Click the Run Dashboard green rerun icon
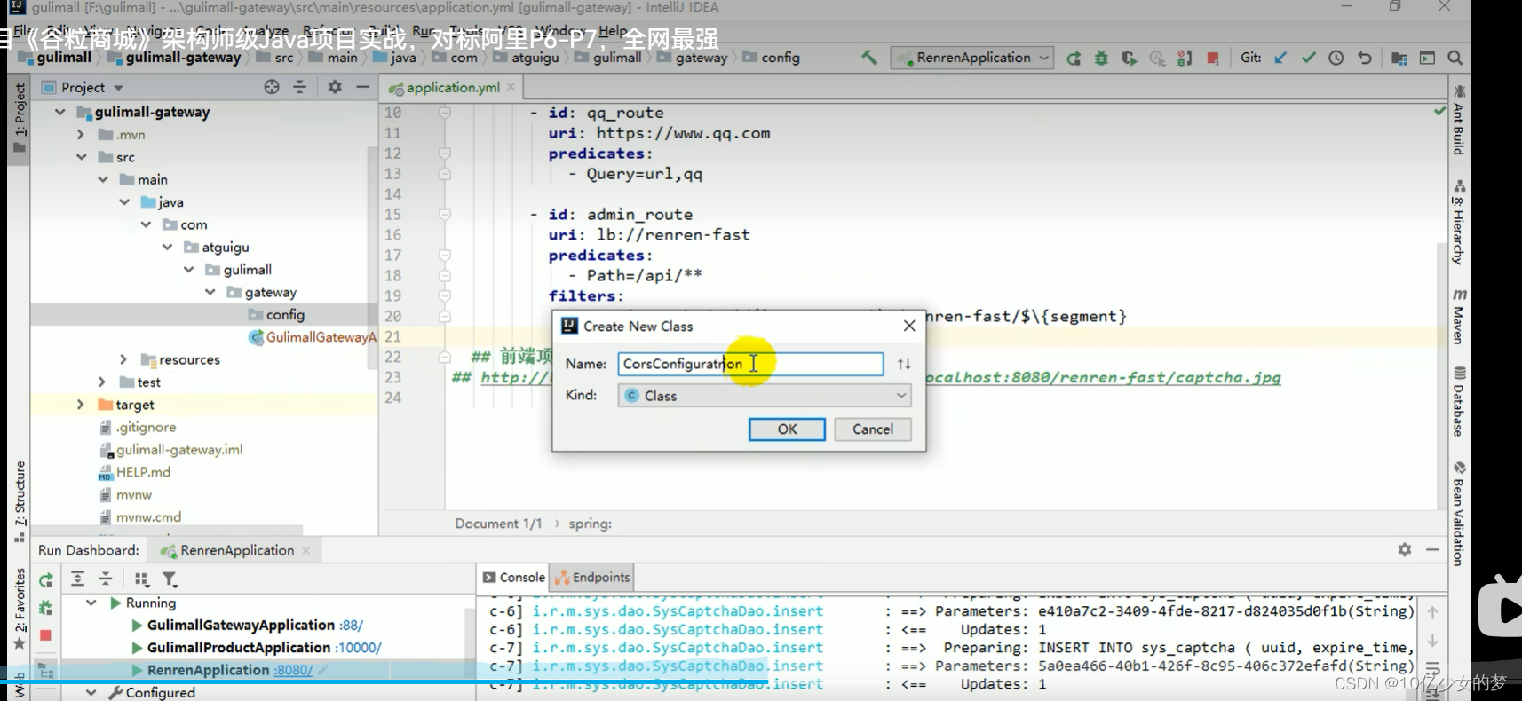The height and width of the screenshot is (701, 1522). coord(46,579)
